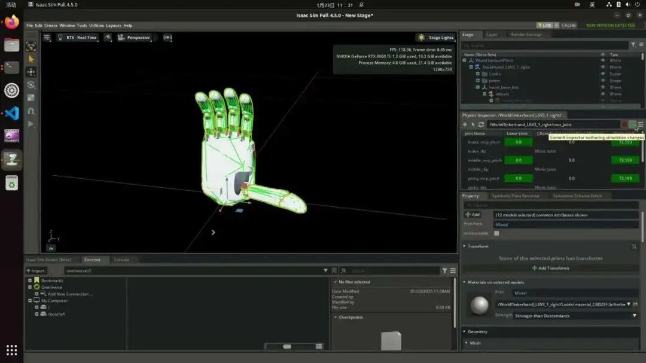Click the snap magnet tool icon
Image resolution: width=646 pixels, height=363 pixels.
pyautogui.click(x=31, y=111)
